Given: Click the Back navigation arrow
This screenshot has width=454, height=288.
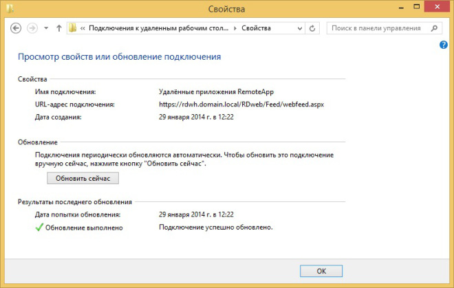Looking at the screenshot, I should pos(16,28).
